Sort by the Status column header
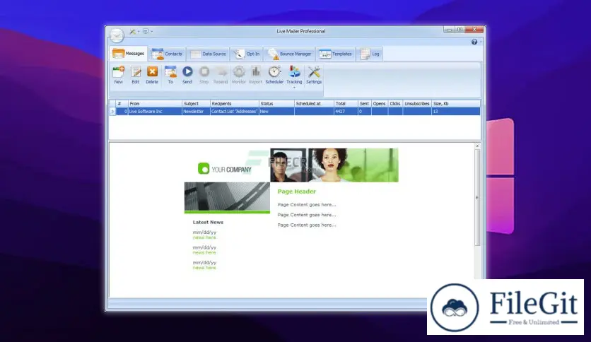This screenshot has height=342, width=591. click(276, 104)
